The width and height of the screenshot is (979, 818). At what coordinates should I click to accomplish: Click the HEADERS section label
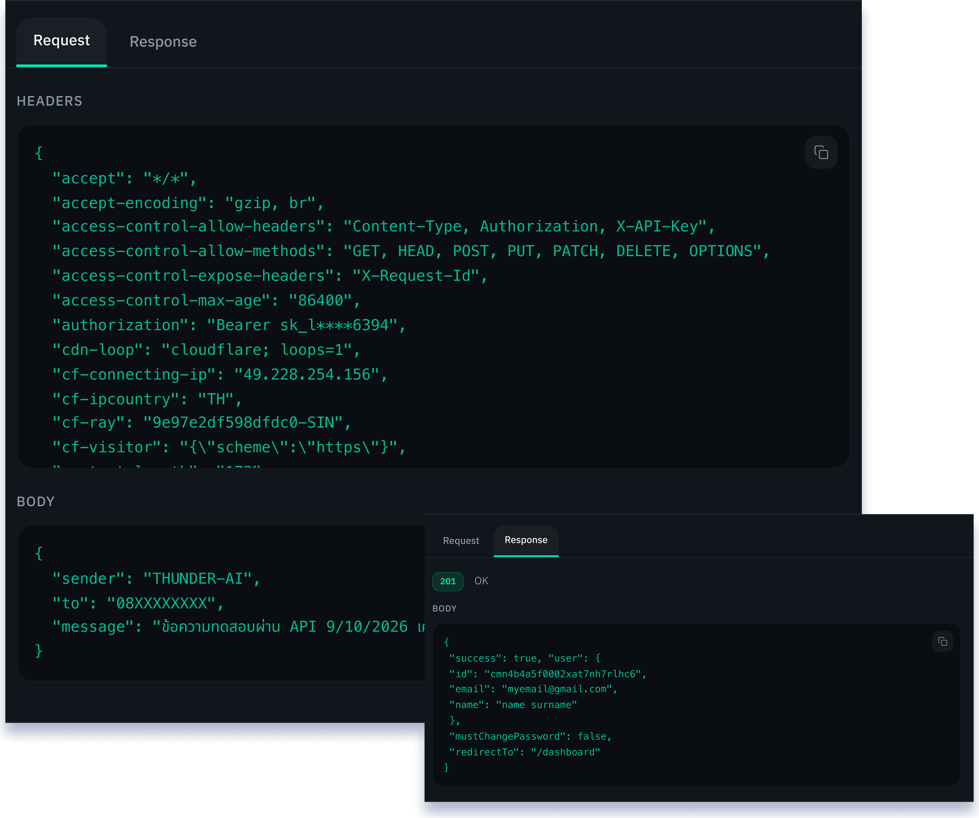(50, 101)
